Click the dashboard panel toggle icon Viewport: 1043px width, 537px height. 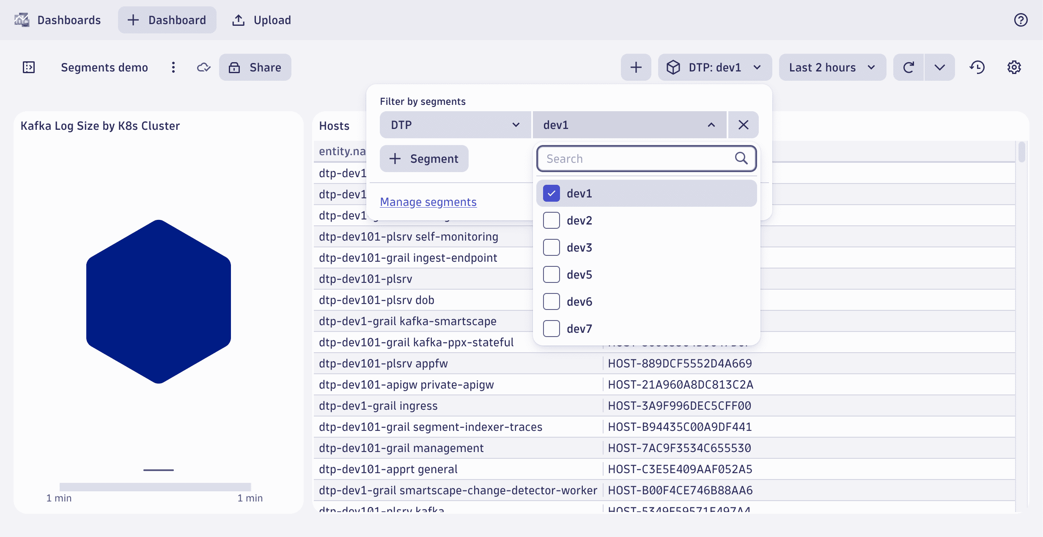[27, 66]
